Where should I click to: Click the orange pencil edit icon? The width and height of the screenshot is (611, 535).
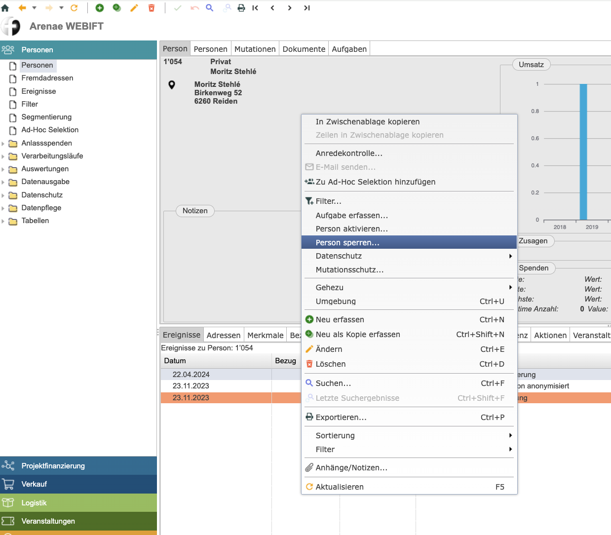(134, 8)
